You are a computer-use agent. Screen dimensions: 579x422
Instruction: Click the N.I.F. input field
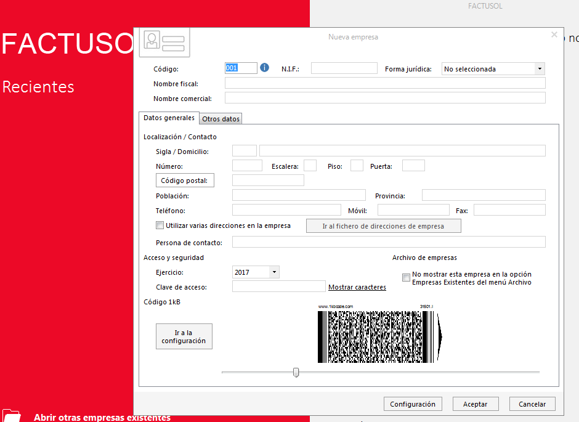tap(344, 68)
